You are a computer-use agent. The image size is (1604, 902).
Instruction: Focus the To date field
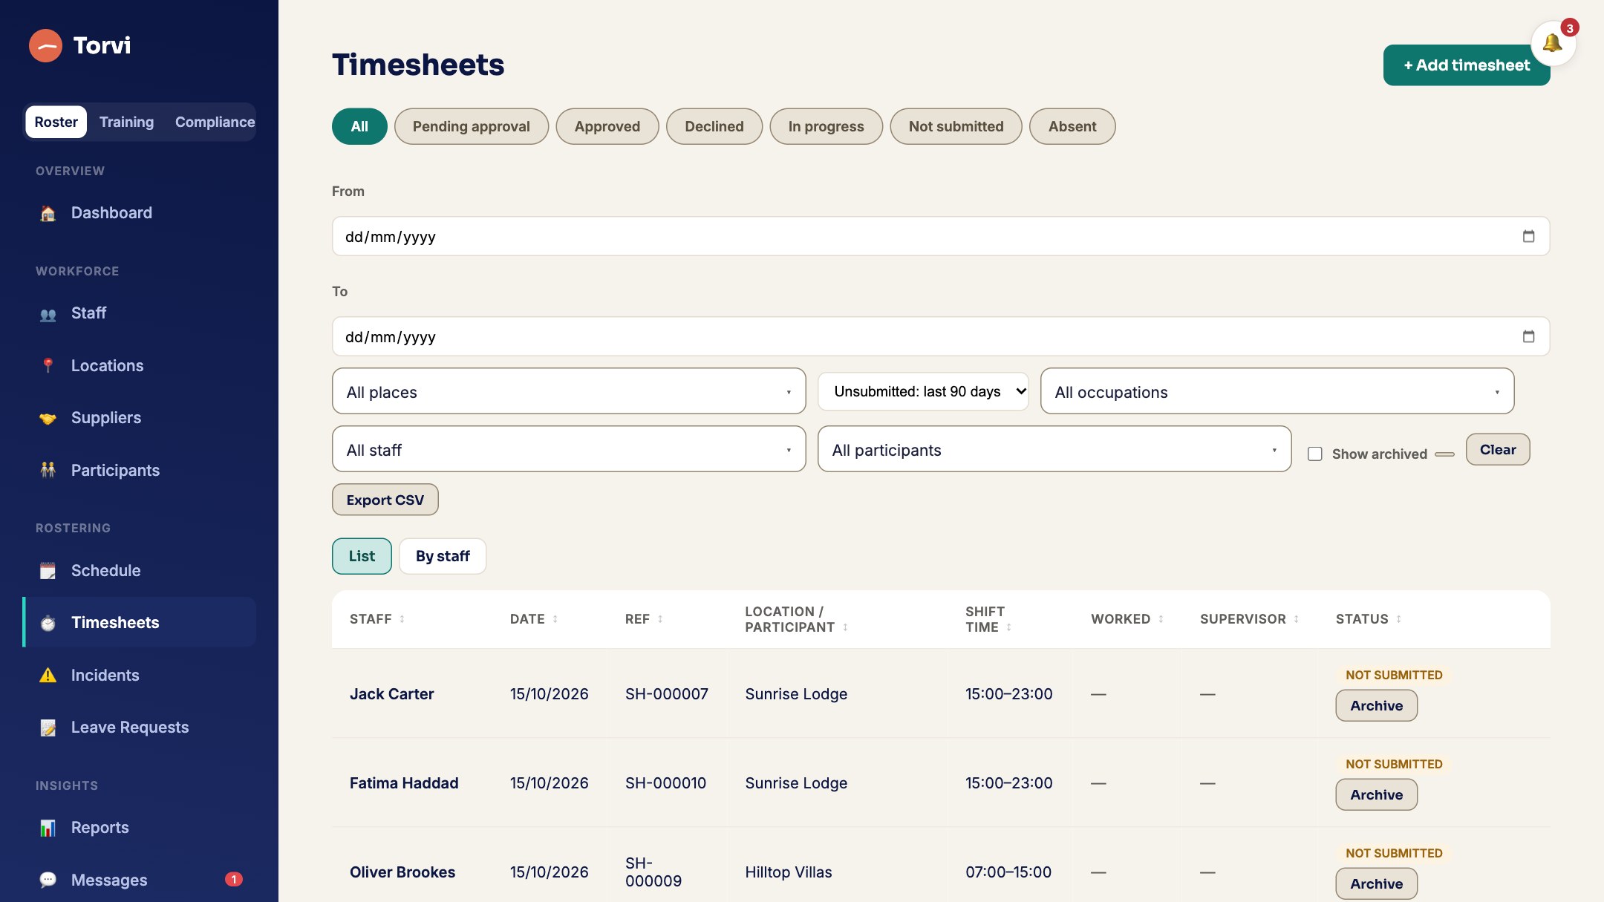coord(940,336)
